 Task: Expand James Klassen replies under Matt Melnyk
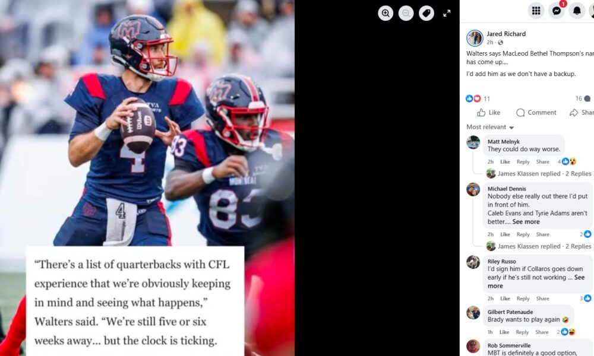coord(539,174)
